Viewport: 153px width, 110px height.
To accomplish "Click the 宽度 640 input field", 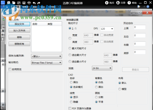I will tap(88, 35).
